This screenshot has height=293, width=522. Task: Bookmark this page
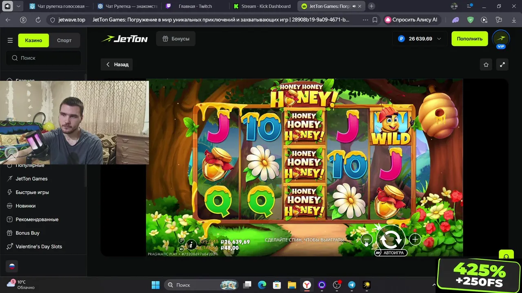[x=375, y=20]
